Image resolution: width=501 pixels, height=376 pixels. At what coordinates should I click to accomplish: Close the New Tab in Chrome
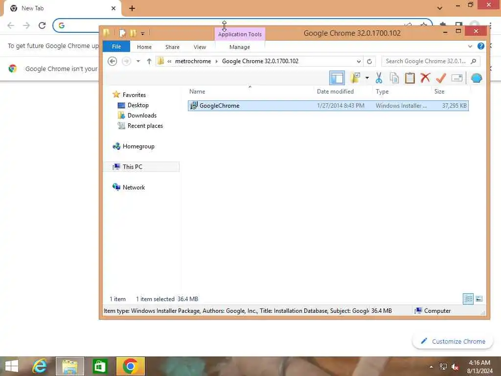113,8
